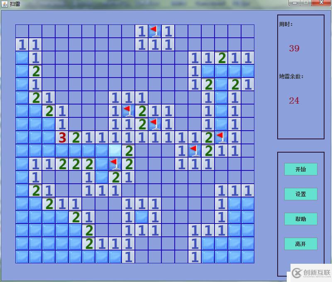Click the flag left of the green 2 above 1 1 1

[x=195, y=151]
